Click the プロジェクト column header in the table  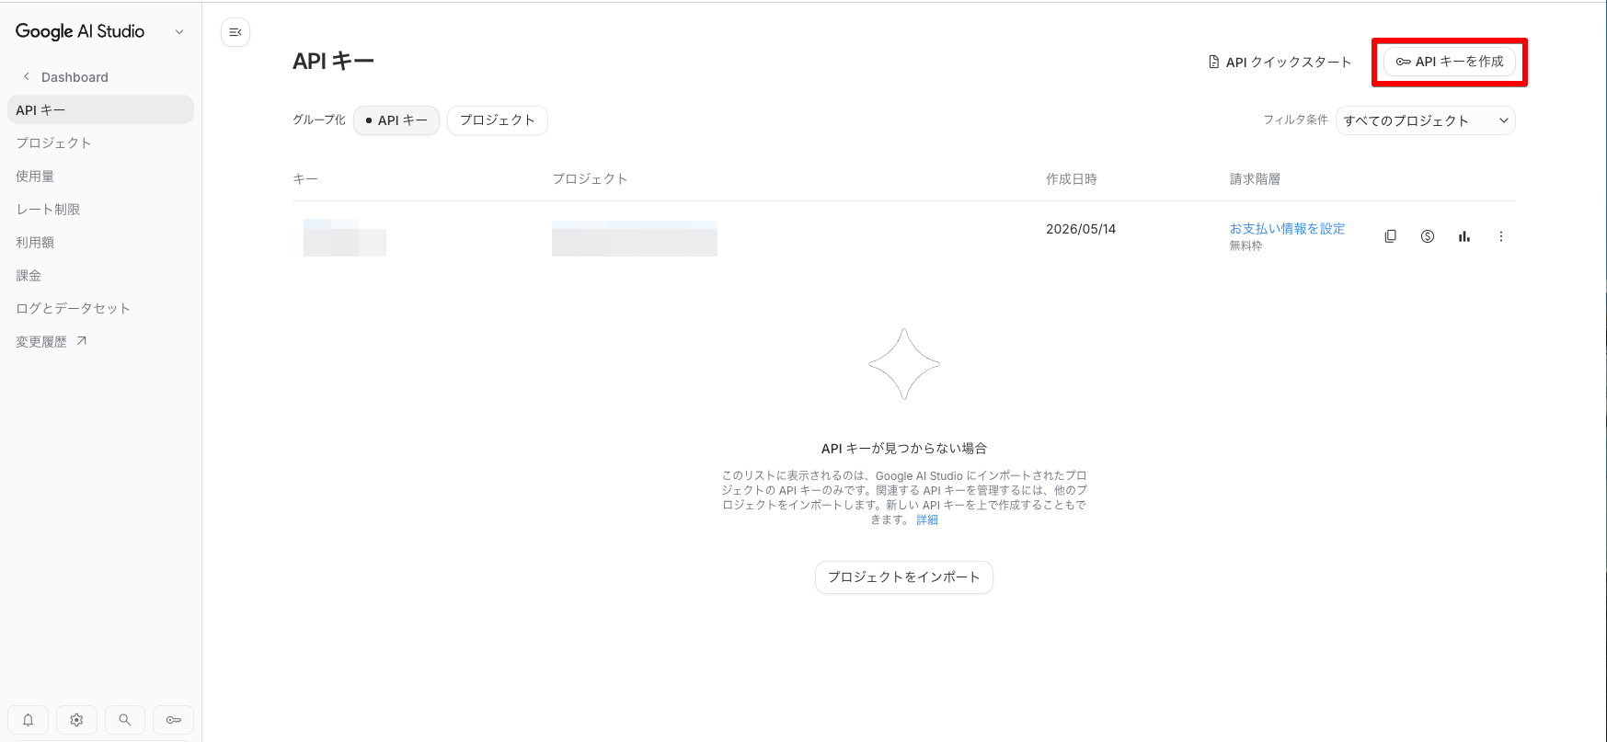pyautogui.click(x=590, y=178)
